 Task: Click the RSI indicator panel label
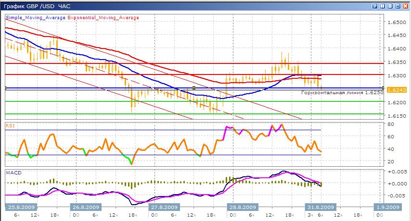click(x=10, y=125)
